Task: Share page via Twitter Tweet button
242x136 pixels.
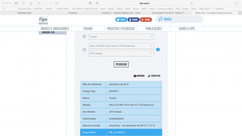Action: tap(121, 20)
